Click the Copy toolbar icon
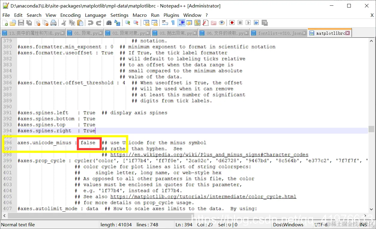Screen dimensions: 376x229 tap(72, 23)
